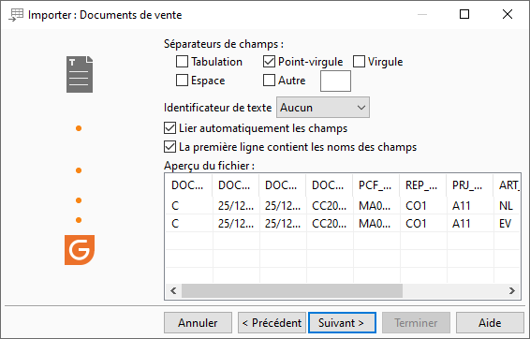Click the import table icon in title bar
The width and height of the screenshot is (530, 339).
(x=16, y=15)
